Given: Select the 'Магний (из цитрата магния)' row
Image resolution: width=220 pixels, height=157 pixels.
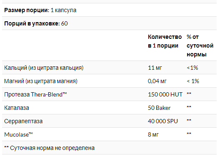Looking at the screenshot, I should pos(109,81).
